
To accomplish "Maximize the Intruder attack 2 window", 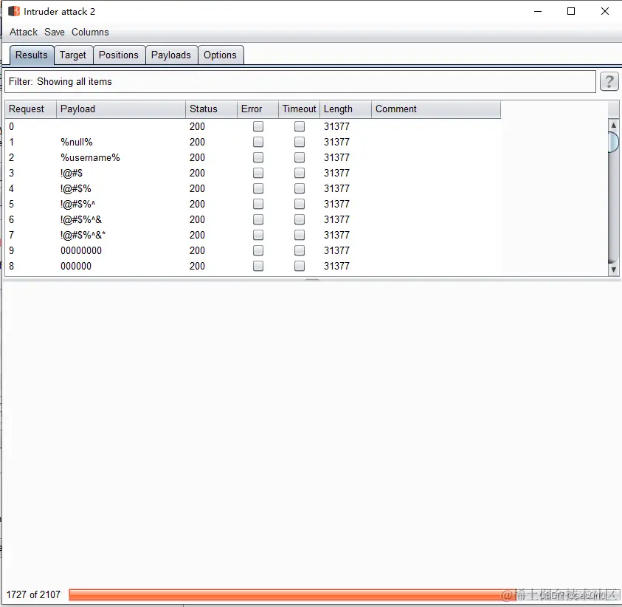I will [571, 11].
